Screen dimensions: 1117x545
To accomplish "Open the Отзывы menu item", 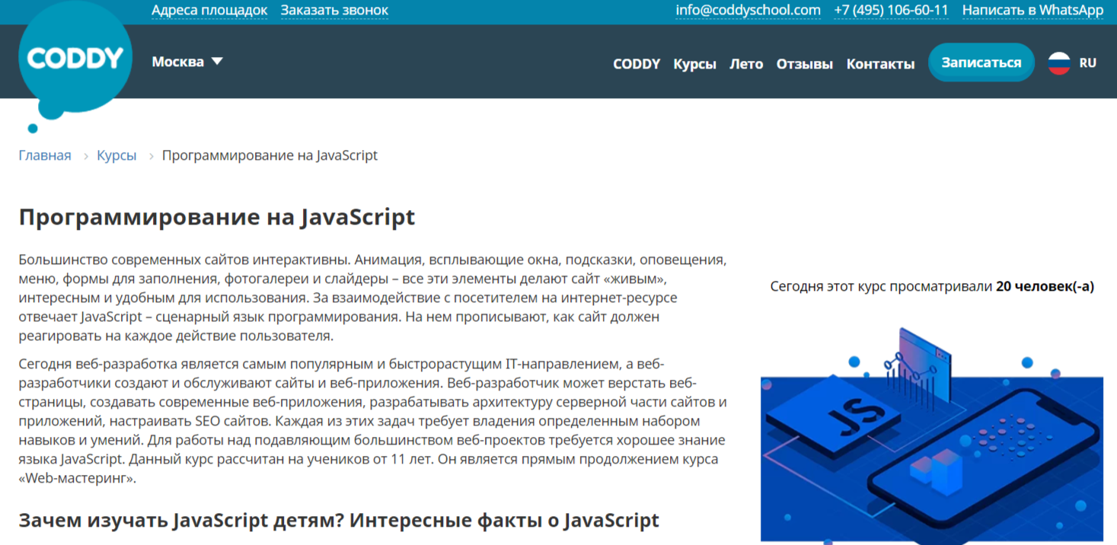I will pos(805,64).
